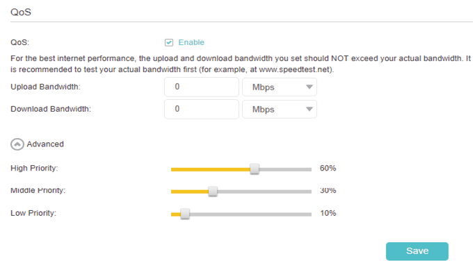Click the gray track of High Priority slider
Viewport: 475px width, 265px height.
click(285, 169)
